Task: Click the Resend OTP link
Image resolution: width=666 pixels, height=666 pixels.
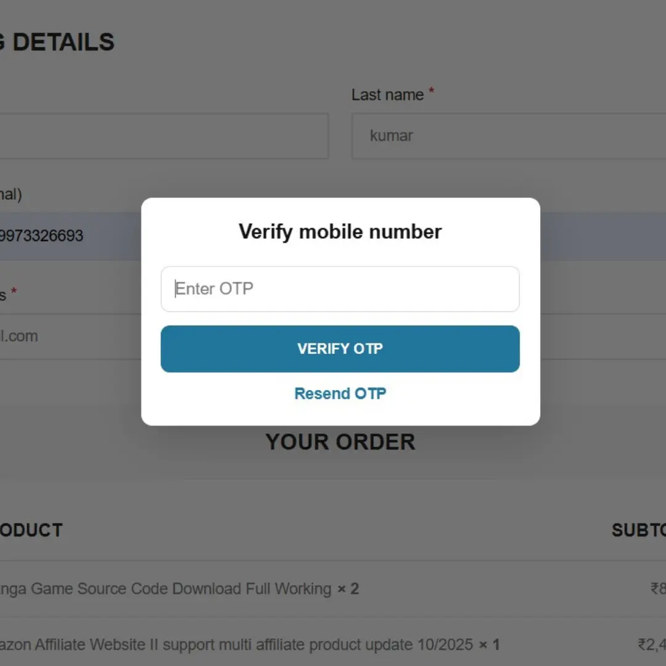Action: (340, 393)
